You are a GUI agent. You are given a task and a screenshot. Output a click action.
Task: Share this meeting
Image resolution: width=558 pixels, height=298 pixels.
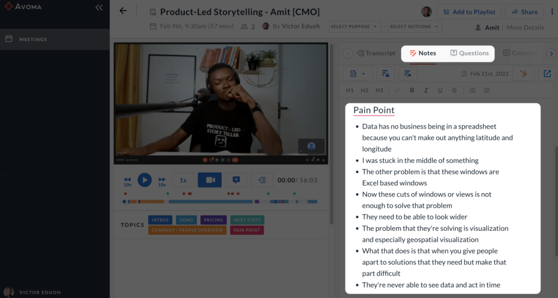click(525, 12)
